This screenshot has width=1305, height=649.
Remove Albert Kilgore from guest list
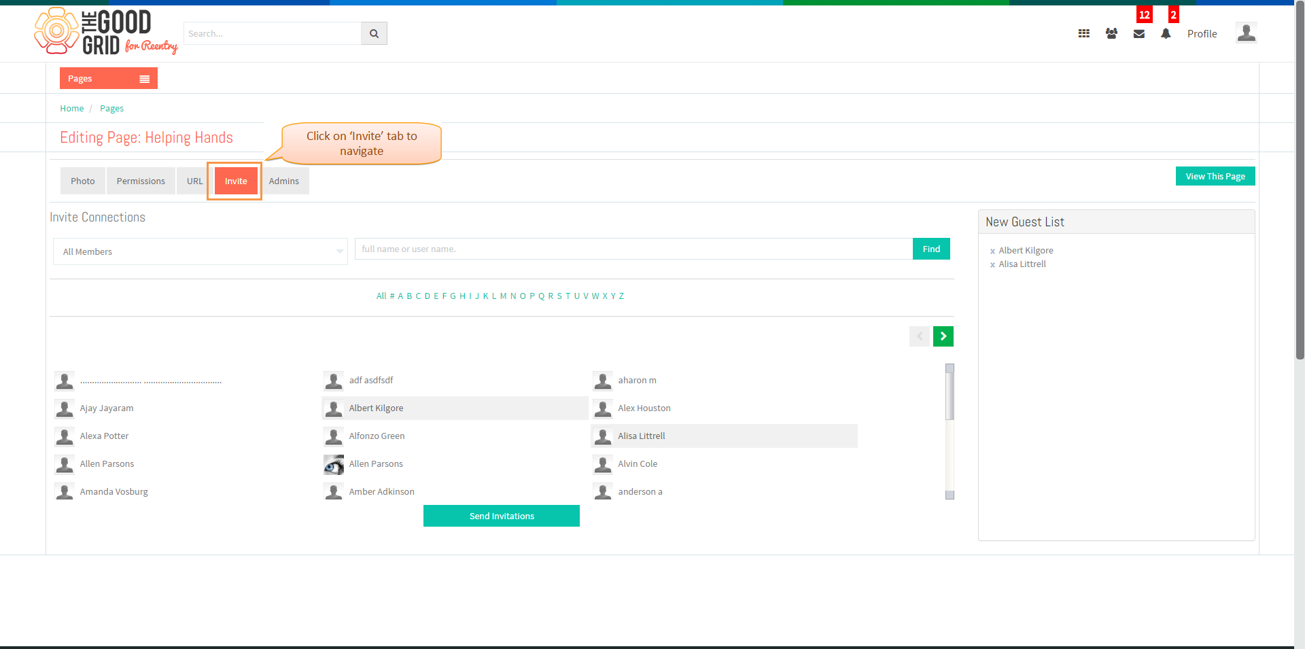(992, 251)
